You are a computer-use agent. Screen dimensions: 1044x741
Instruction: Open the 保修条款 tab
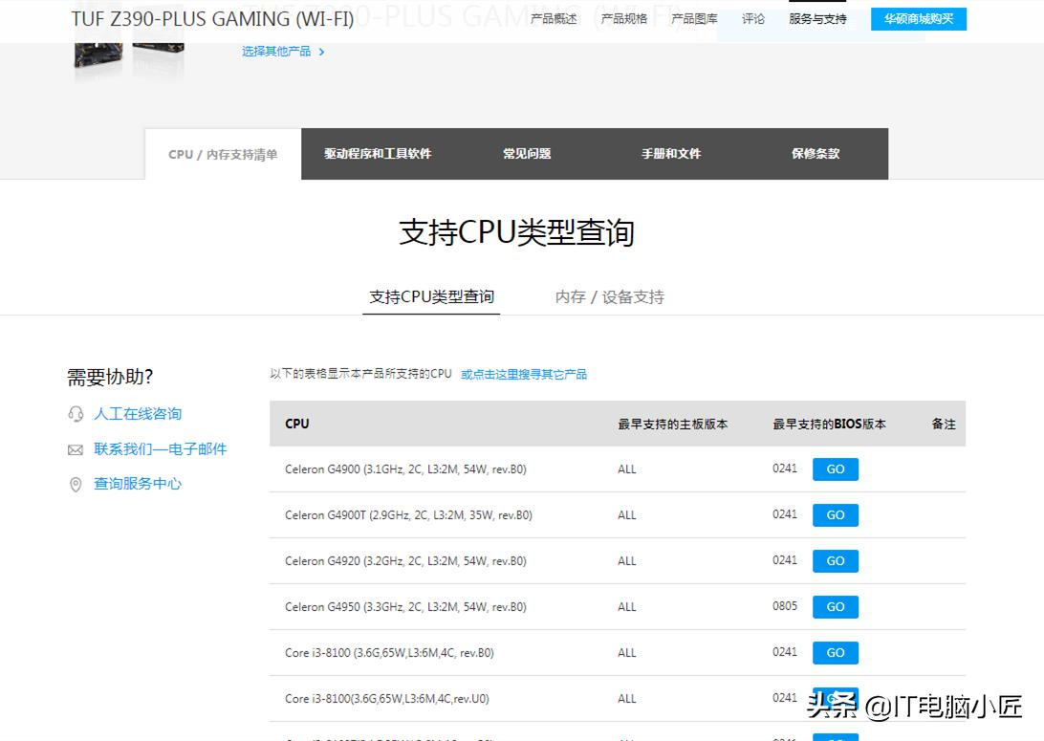click(816, 153)
